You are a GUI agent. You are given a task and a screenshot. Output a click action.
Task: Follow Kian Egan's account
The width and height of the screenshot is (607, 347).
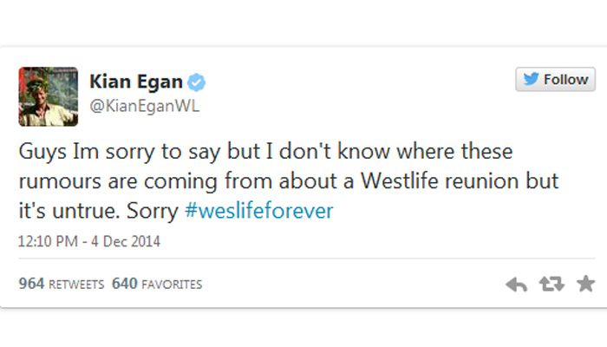[555, 80]
